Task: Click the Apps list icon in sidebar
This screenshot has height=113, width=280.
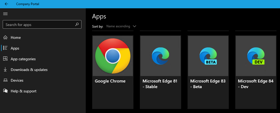Action: (5, 48)
